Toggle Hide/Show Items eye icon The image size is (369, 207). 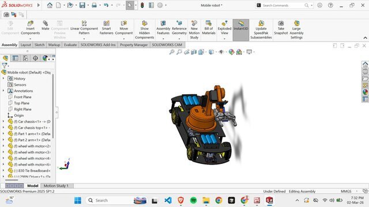click(x=221, y=52)
